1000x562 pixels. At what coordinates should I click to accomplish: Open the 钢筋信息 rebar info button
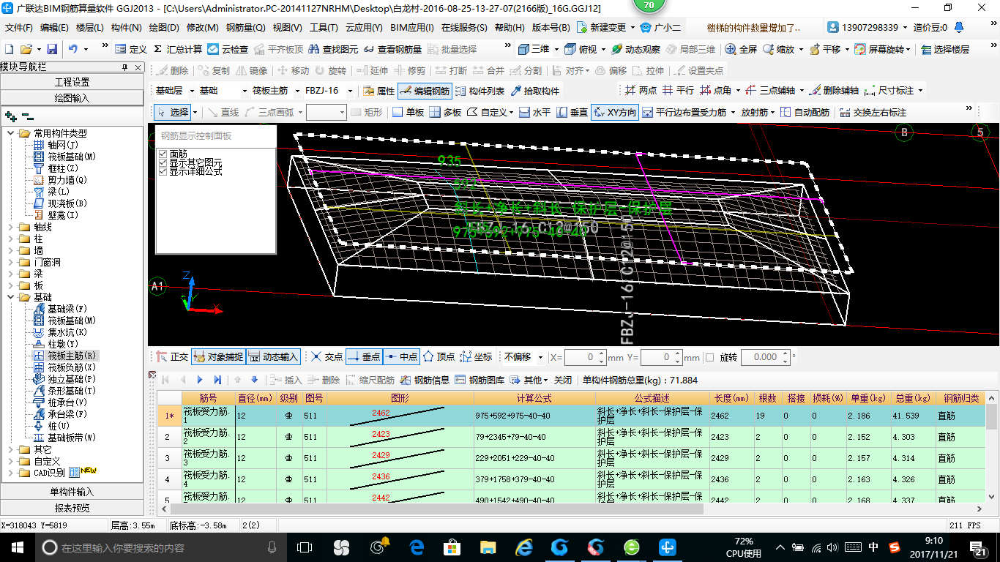[x=425, y=380]
